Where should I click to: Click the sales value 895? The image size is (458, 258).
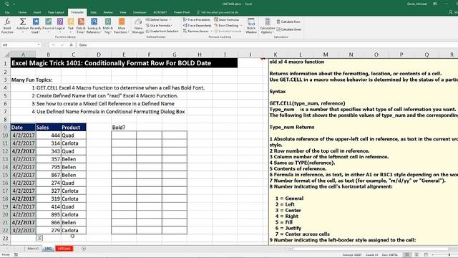pos(48,214)
